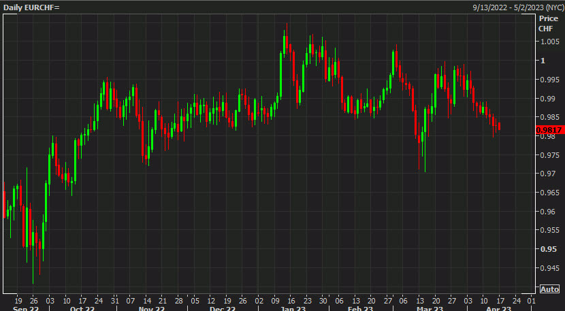Click the 0.99 price axis value
Viewport: 565px width, 311px height.
(548, 98)
